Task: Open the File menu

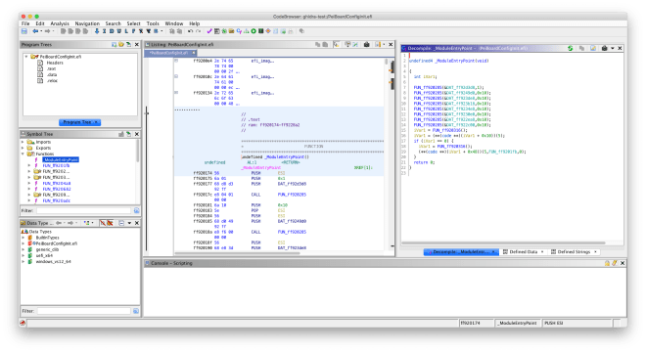Action: (x=25, y=23)
